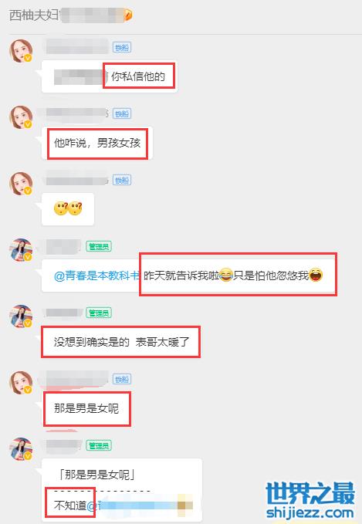Select the 那是男是女呢 message bubble
The height and width of the screenshot is (524, 362).
point(86,408)
